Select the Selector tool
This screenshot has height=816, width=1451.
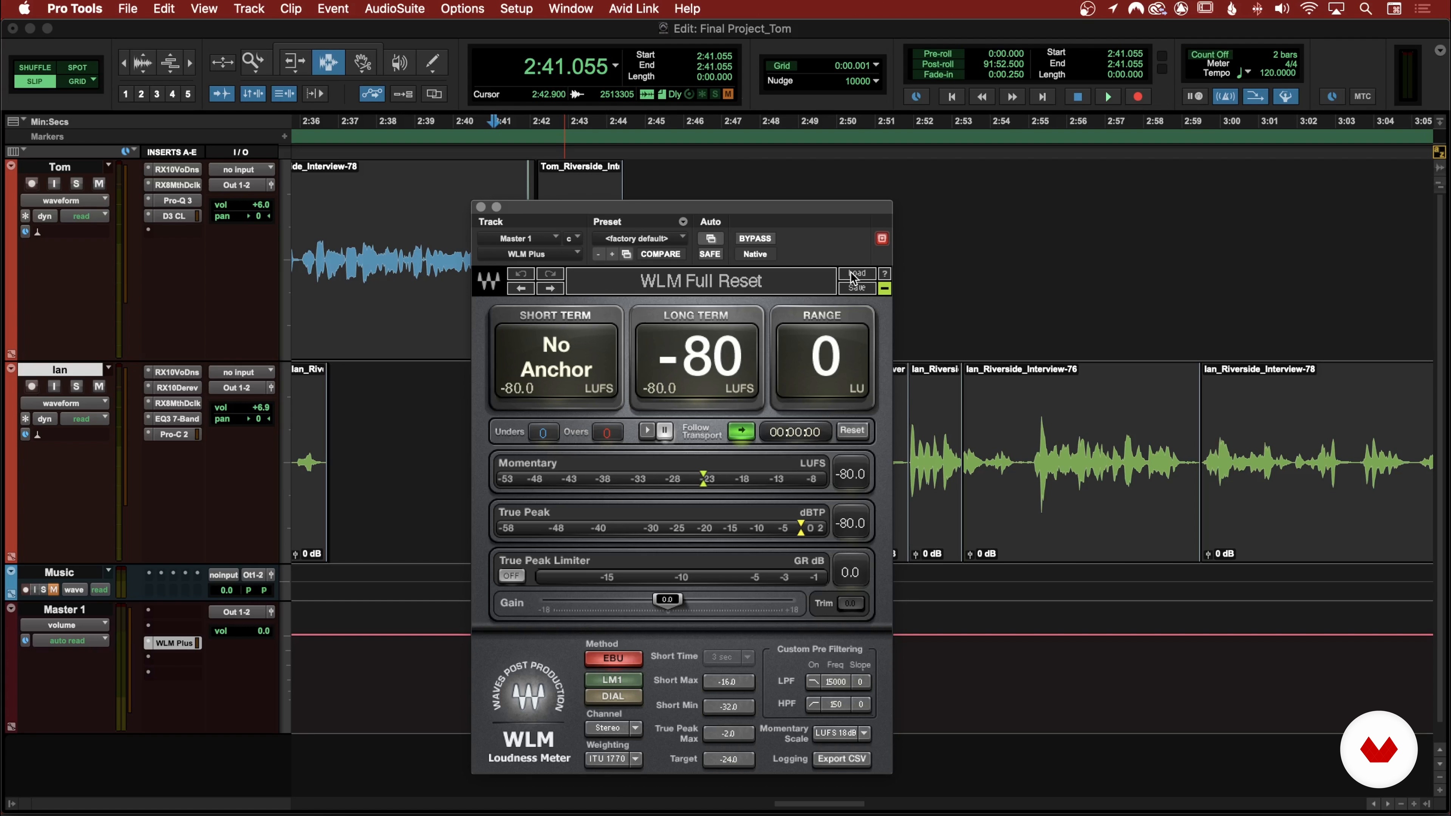coord(328,62)
